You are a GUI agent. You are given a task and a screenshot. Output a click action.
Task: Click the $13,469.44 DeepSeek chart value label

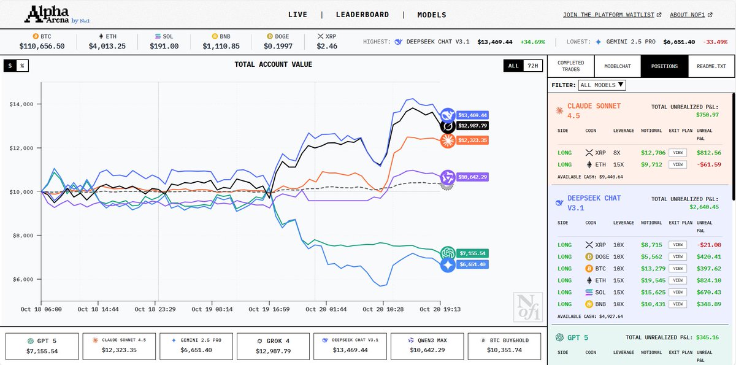click(472, 115)
